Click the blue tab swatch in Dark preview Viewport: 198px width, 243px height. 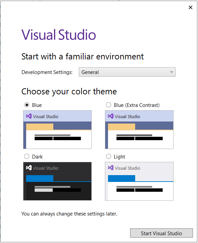[40, 178]
